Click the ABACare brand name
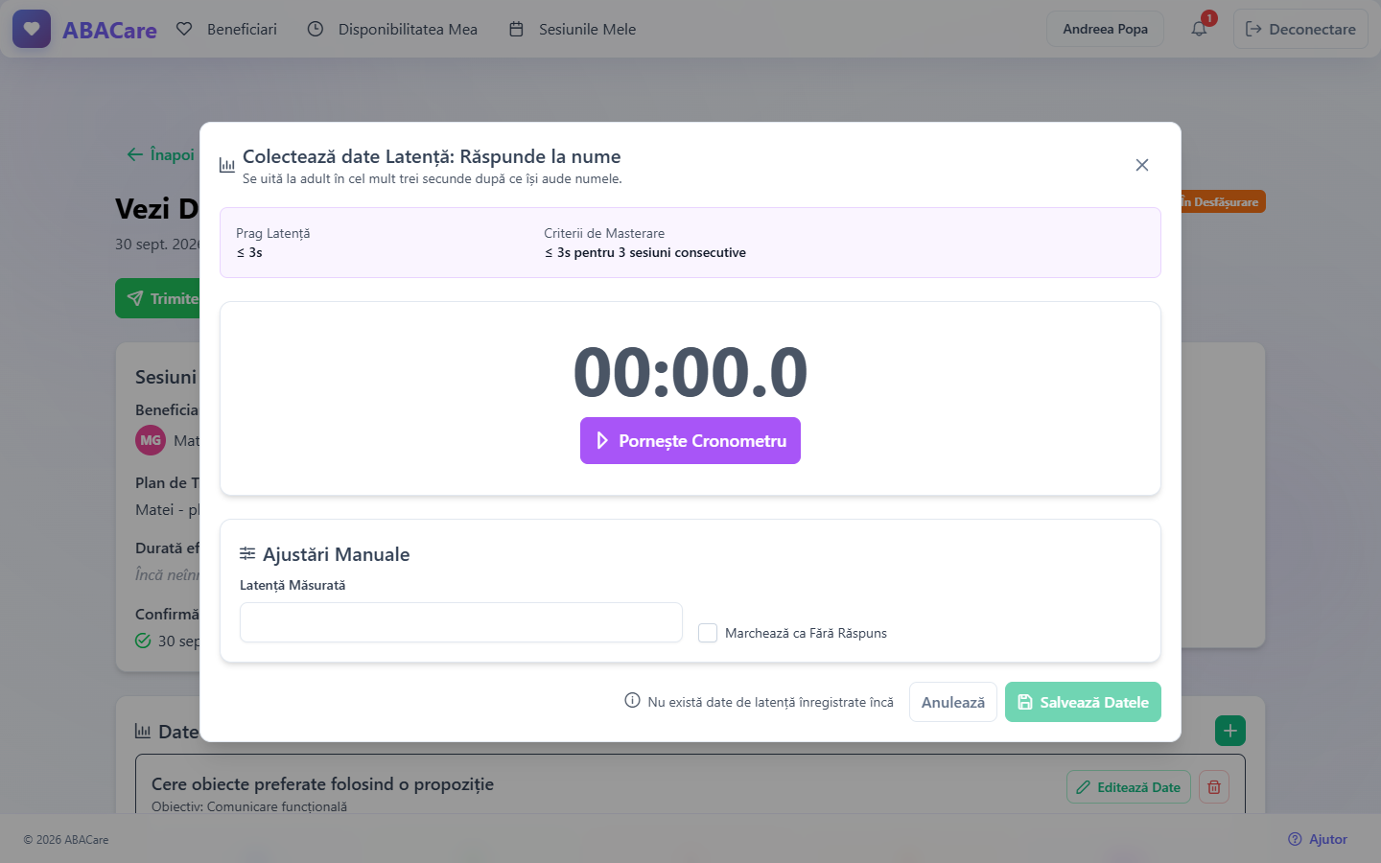This screenshot has width=1381, height=863. click(109, 30)
